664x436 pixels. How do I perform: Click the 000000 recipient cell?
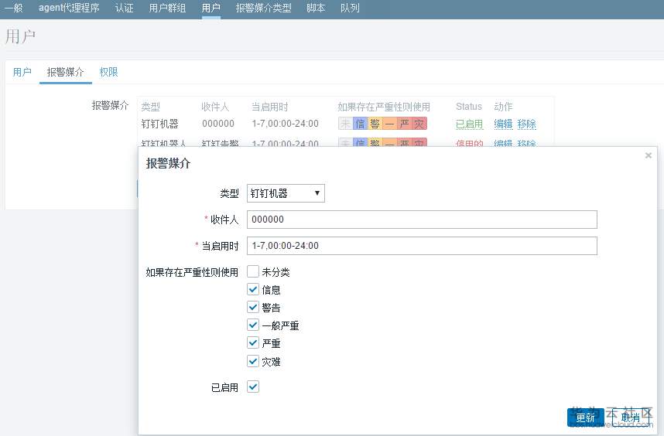(218, 124)
